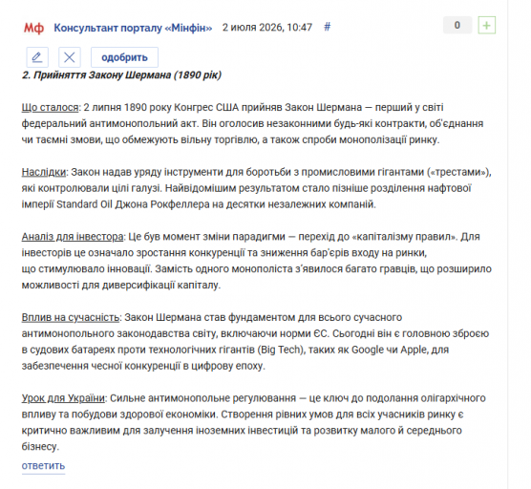Click underlined label Вплив на сучасність
This screenshot has width=531, height=489.
pyautogui.click(x=71, y=317)
